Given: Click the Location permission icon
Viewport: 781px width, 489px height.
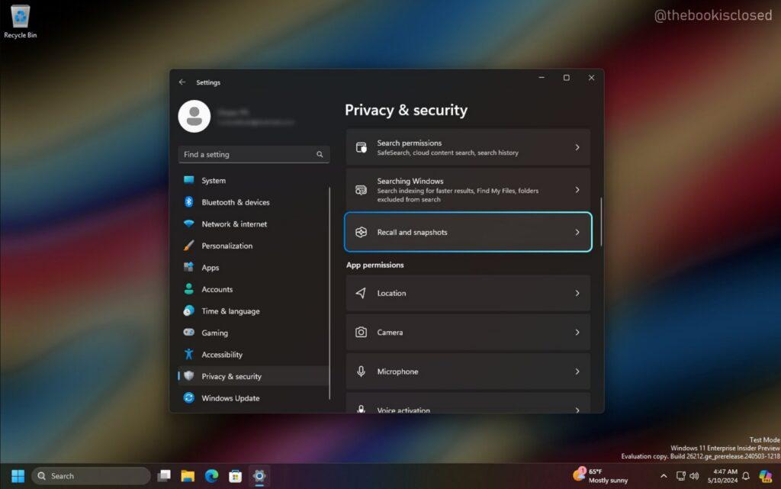Looking at the screenshot, I should click(x=361, y=293).
